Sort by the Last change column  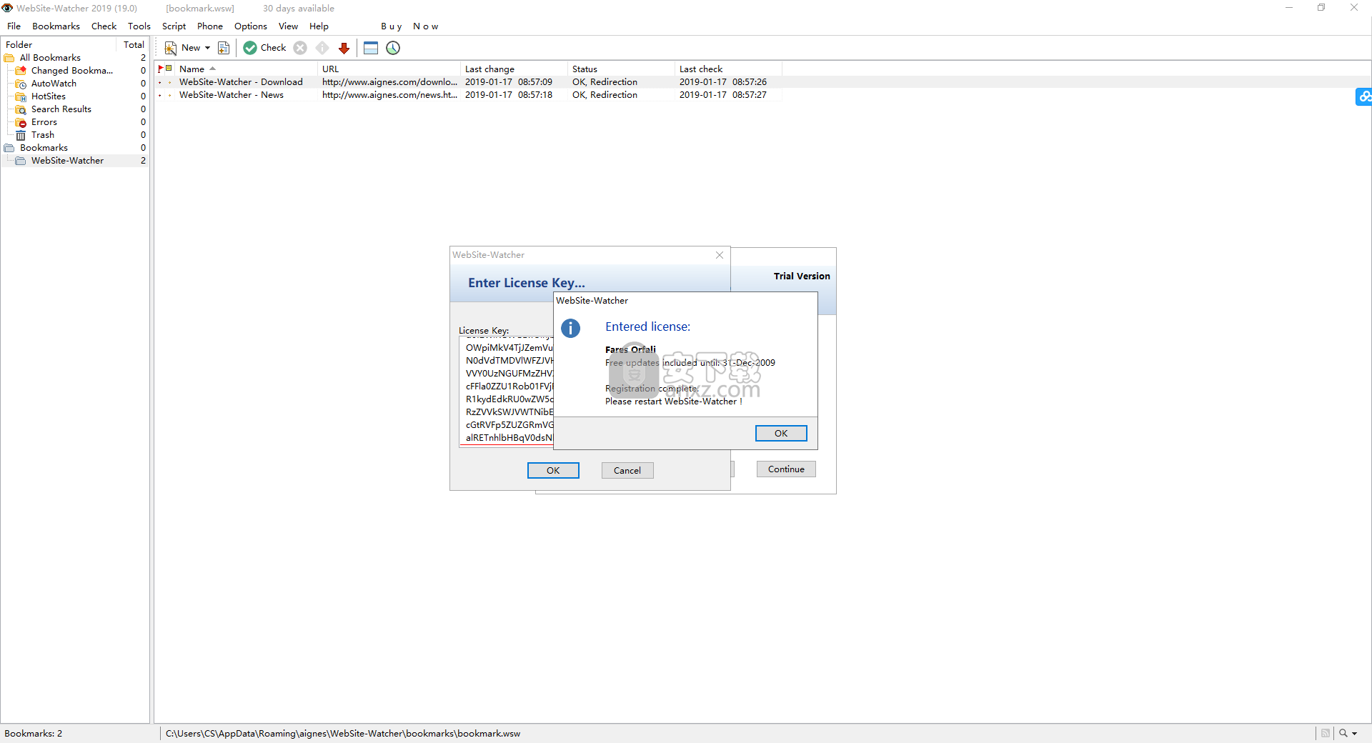click(514, 69)
